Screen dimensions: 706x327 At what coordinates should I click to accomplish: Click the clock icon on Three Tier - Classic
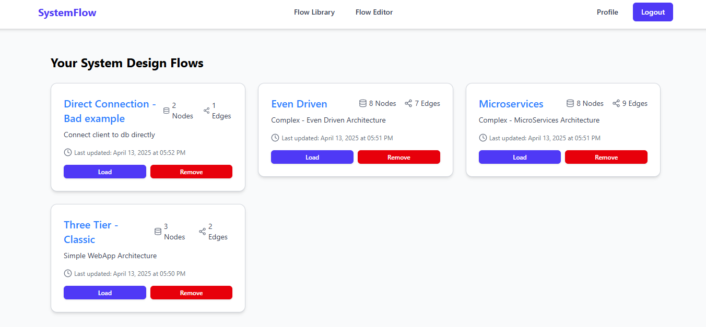[67, 273]
